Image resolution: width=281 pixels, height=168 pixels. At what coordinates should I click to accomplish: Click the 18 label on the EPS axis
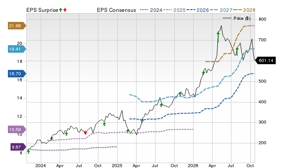pos(19,62)
